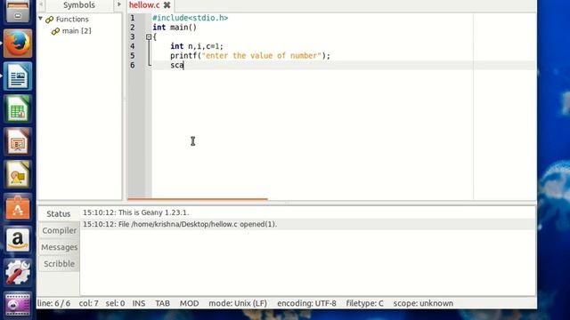Open the Status message tab
The height and width of the screenshot is (320, 570).
59,213
